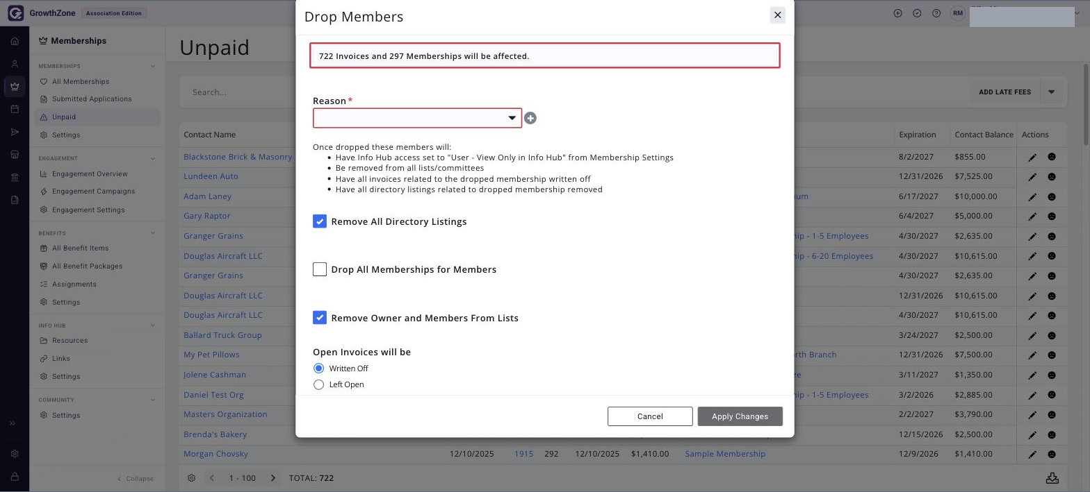The image size is (1090, 492).
Task: Select the Written Off radio option
Action: tap(319, 368)
